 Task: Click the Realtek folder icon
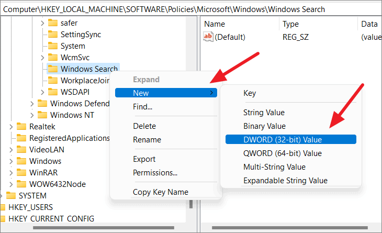(x=21, y=127)
